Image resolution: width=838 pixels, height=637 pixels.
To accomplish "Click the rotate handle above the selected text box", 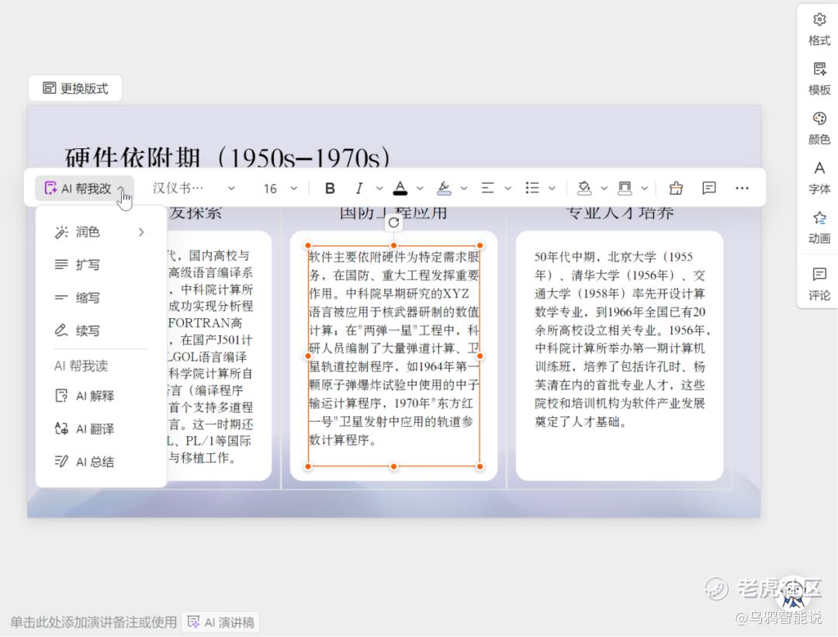I will pos(394,223).
